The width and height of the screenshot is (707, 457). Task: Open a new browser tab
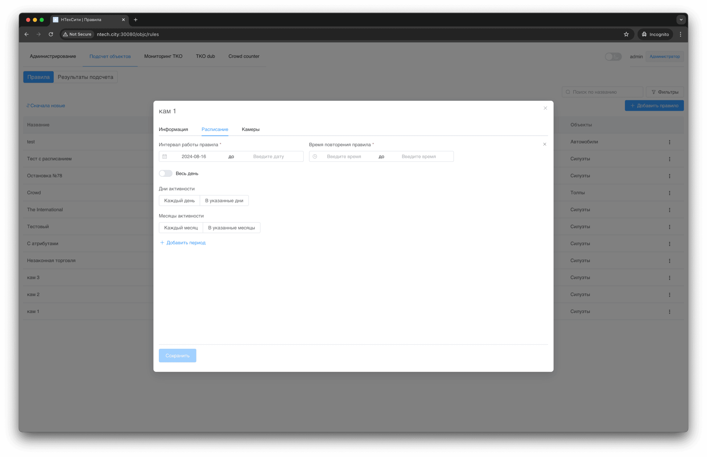pyautogui.click(x=135, y=20)
